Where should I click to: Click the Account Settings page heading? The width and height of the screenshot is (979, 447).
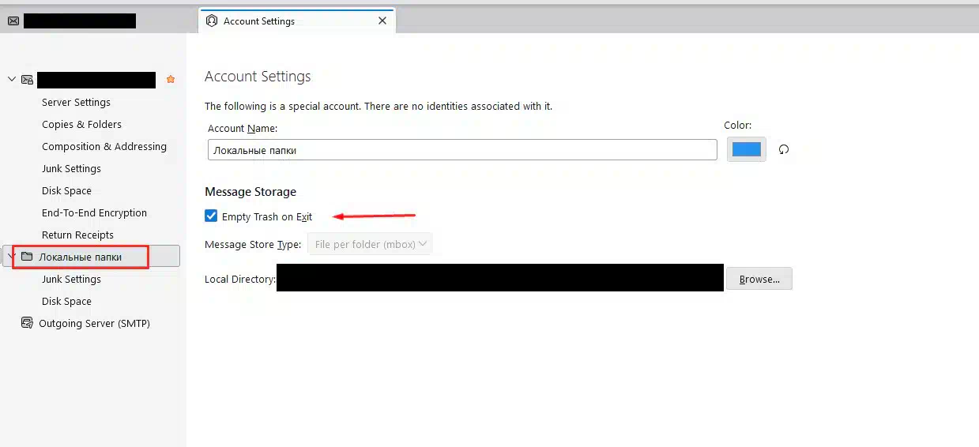pos(258,77)
